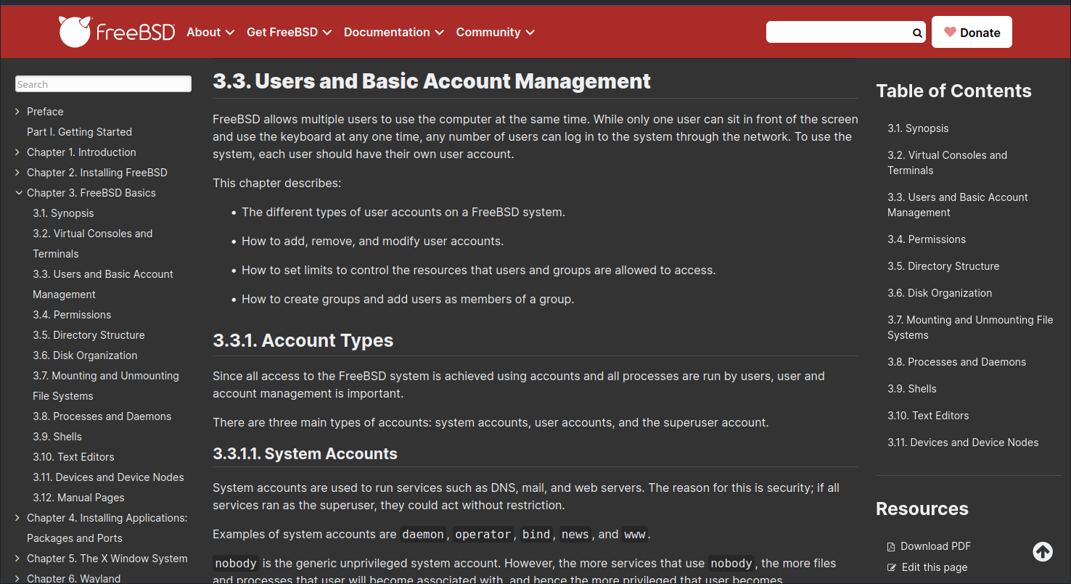
Task: Open the About dropdown menu
Action: pos(210,32)
